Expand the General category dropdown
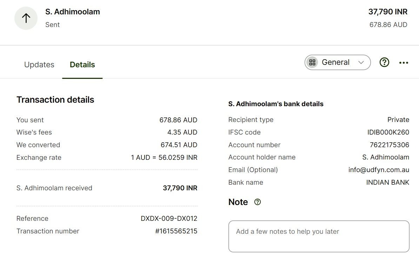Viewport: 419px width, 259px height. 338,62
